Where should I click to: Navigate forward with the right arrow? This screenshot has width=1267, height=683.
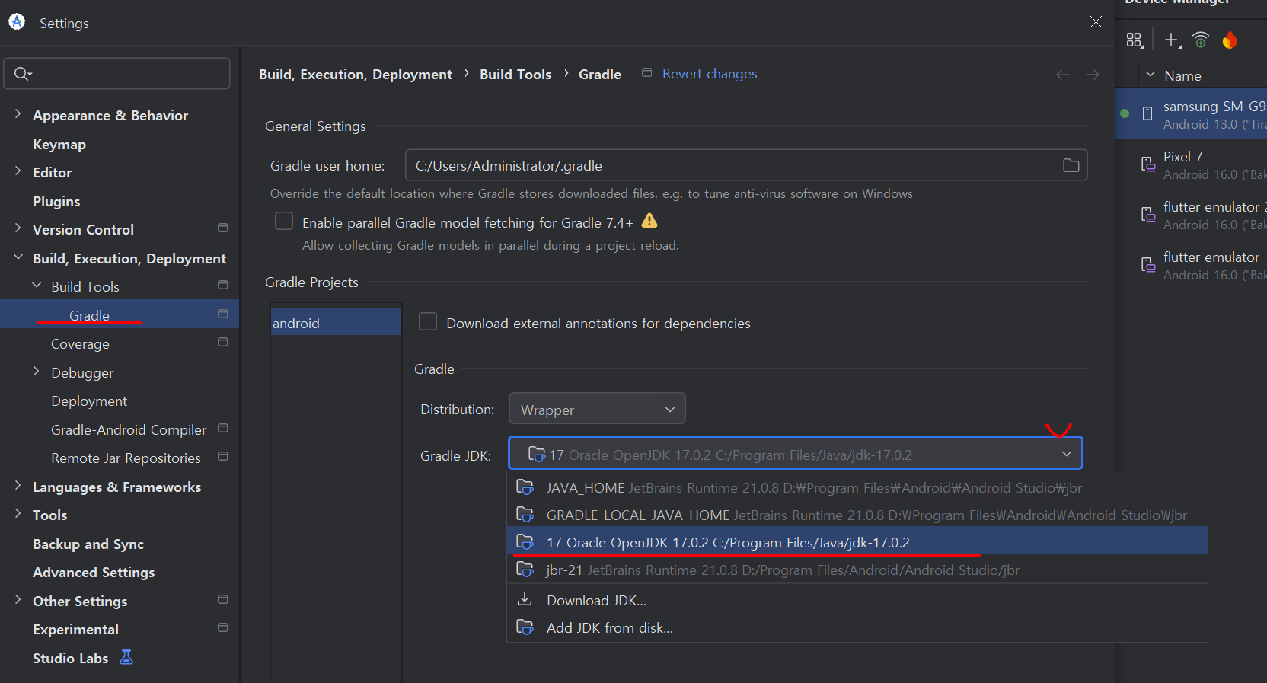point(1093,74)
